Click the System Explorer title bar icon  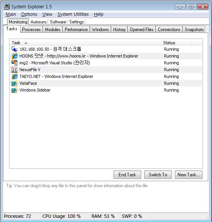(x=7, y=7)
